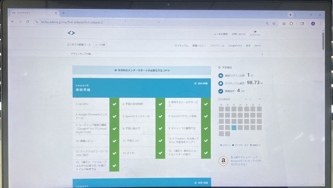Open the browser side panel icon
The width and height of the screenshot is (333, 188).
point(302,24)
